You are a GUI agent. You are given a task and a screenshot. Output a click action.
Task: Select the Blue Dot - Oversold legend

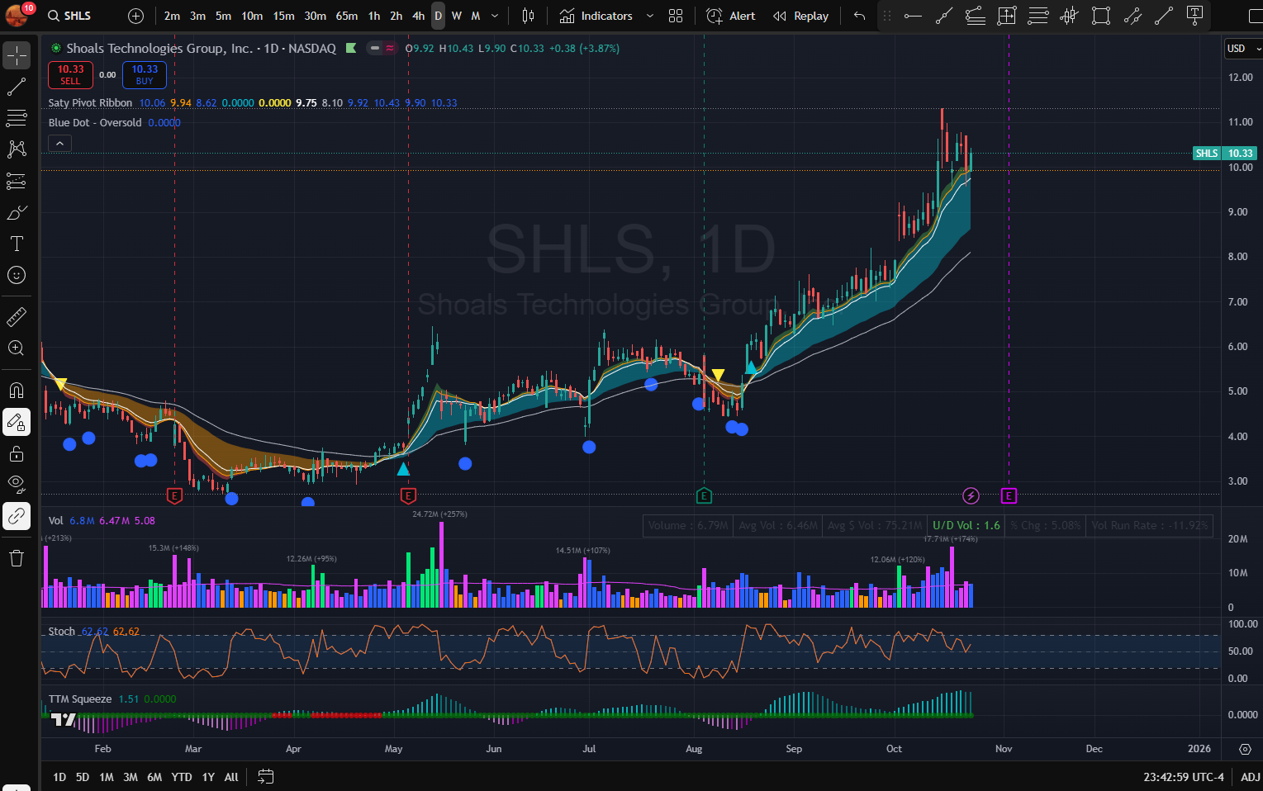(95, 123)
